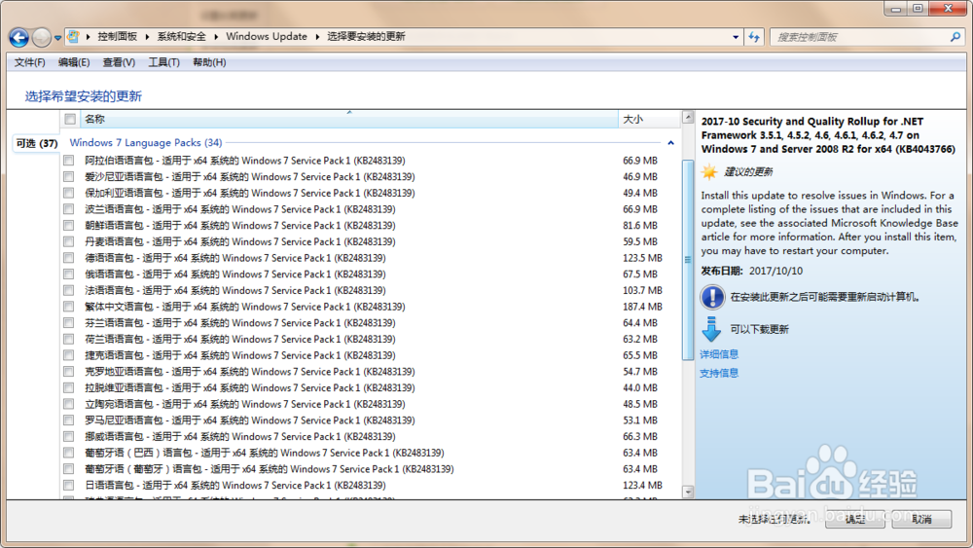Check the 保加利亚语语言包 update

(69, 193)
